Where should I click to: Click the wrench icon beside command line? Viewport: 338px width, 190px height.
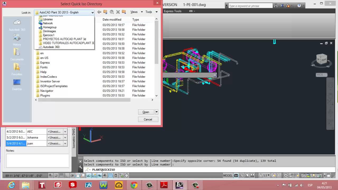(81, 167)
